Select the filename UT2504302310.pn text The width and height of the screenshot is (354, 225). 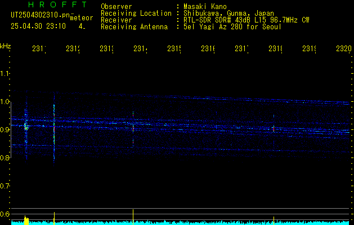point(40,15)
